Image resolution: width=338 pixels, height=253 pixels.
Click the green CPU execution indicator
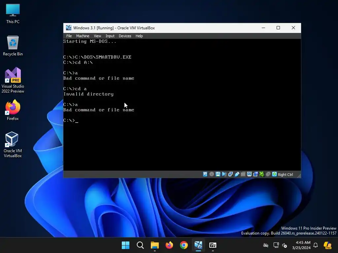pos(262,174)
